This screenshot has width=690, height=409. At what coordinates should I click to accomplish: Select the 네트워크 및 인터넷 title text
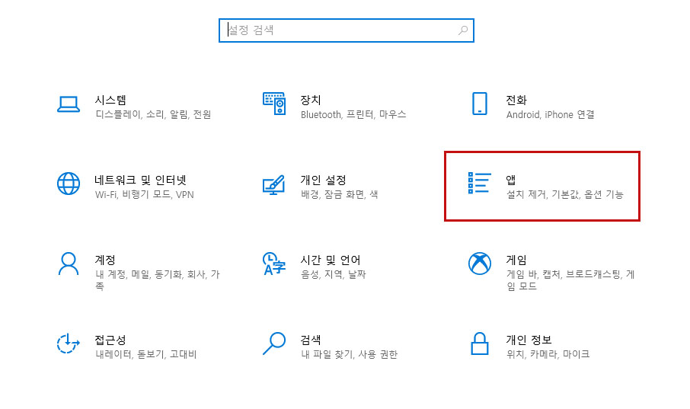click(x=140, y=180)
